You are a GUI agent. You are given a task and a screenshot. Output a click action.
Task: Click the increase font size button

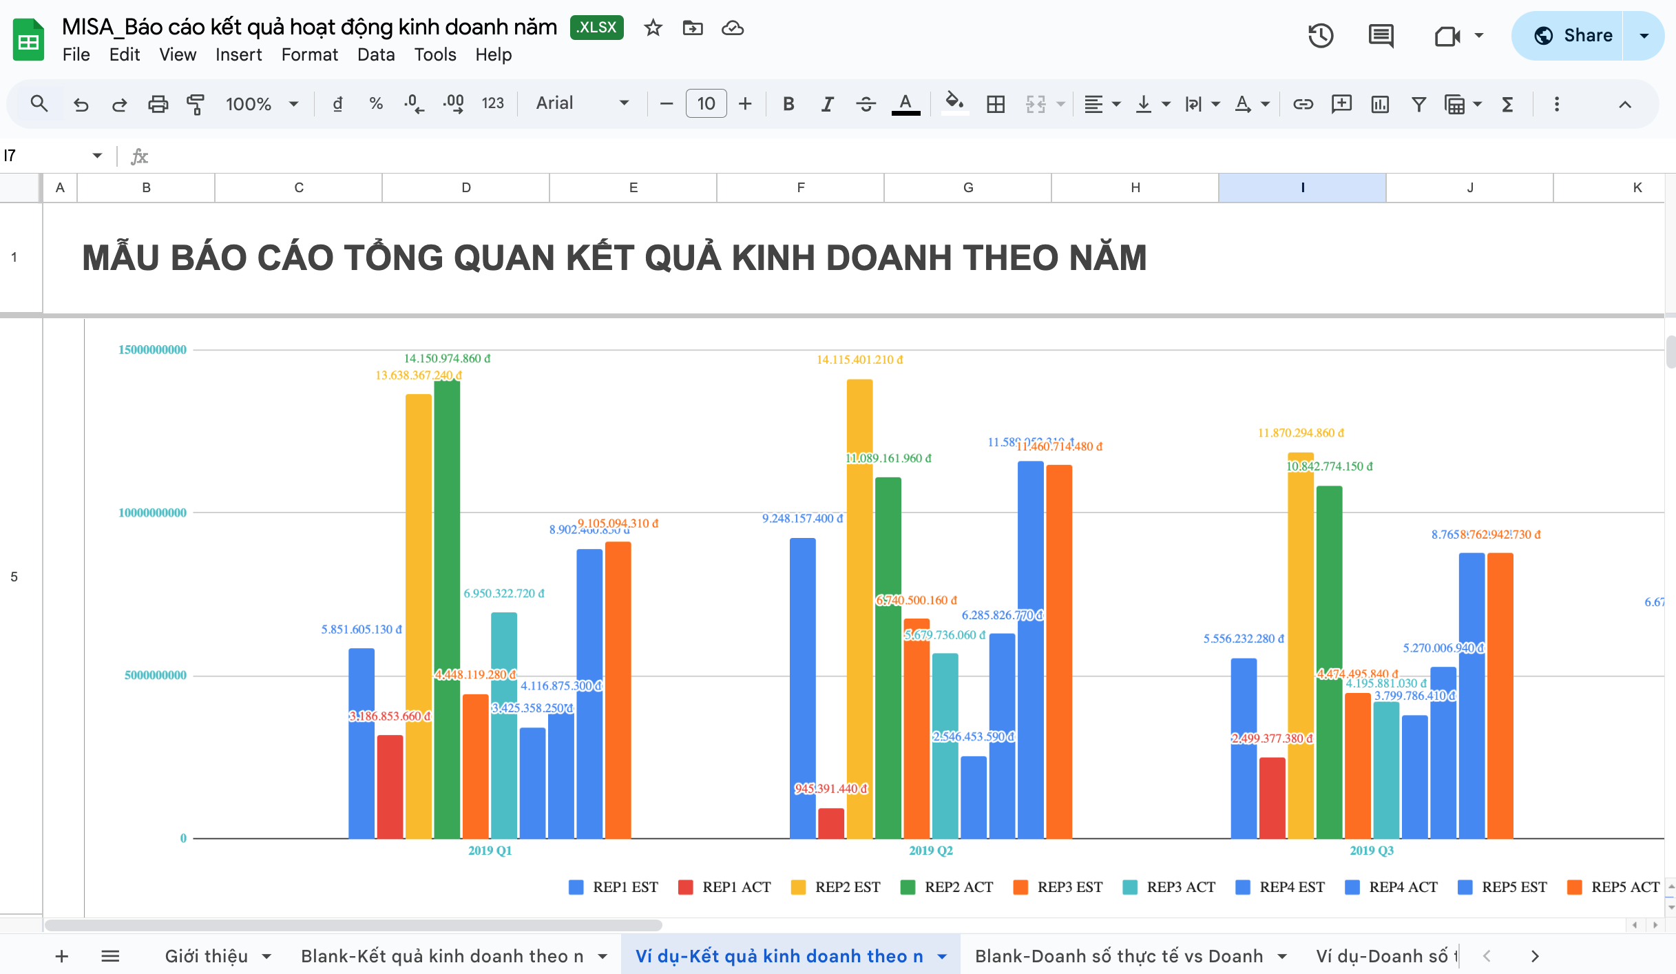coord(745,104)
